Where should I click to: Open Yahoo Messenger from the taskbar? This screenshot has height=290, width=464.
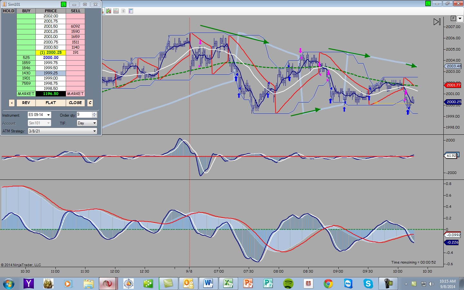[x=29, y=284]
